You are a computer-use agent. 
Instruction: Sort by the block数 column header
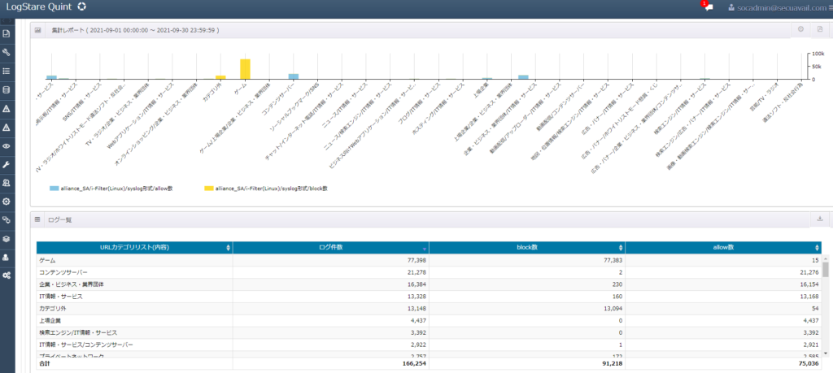(x=527, y=247)
